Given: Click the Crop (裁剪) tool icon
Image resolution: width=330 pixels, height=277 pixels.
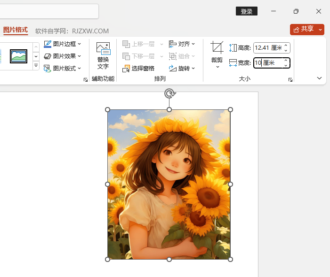Looking at the screenshot, I should tap(217, 47).
